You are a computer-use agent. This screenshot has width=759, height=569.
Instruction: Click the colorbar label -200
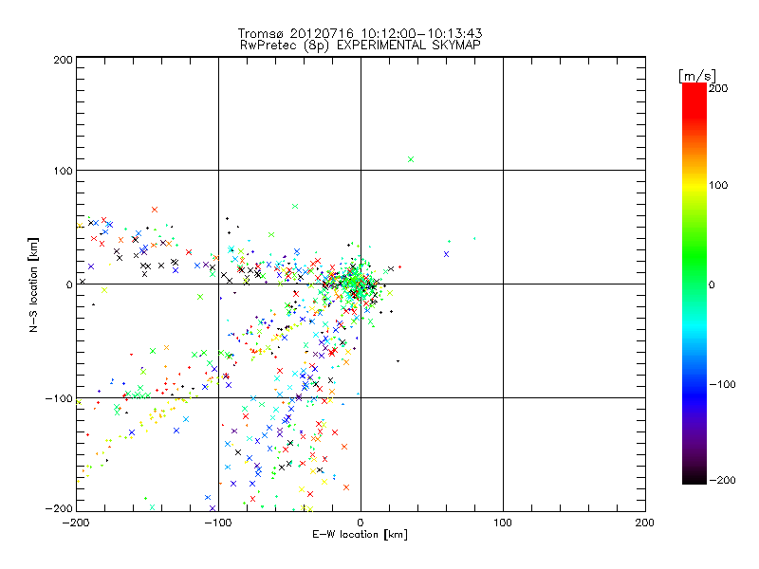click(722, 480)
